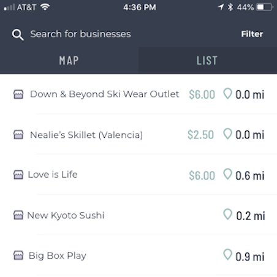This screenshot has width=277, height=277.
Task: Open the Filter options
Action: [252, 34]
